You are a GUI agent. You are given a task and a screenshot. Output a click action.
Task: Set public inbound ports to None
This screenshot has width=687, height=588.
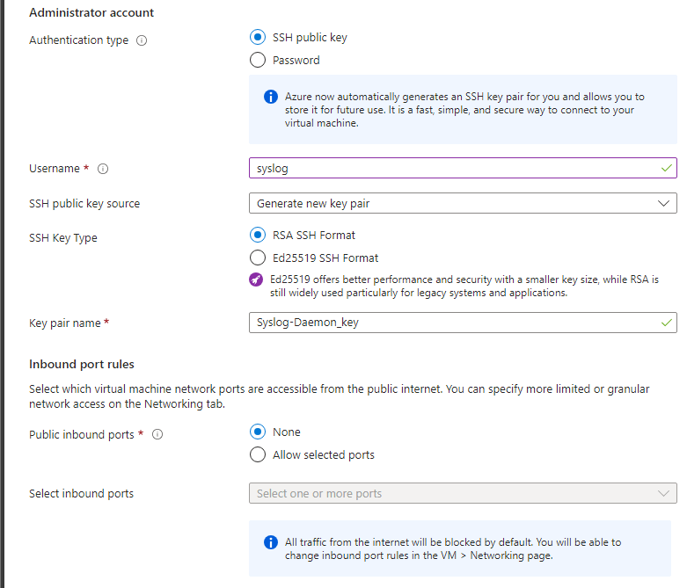(x=258, y=432)
